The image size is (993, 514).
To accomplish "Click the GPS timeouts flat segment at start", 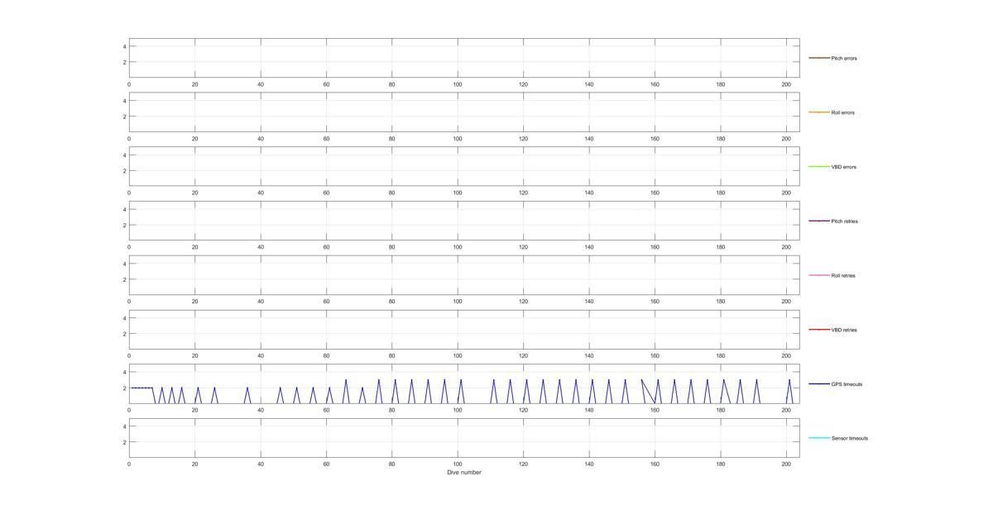I will 142,388.
